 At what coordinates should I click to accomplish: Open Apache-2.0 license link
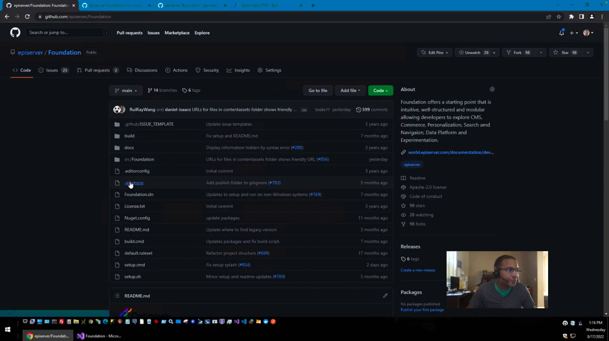428,187
